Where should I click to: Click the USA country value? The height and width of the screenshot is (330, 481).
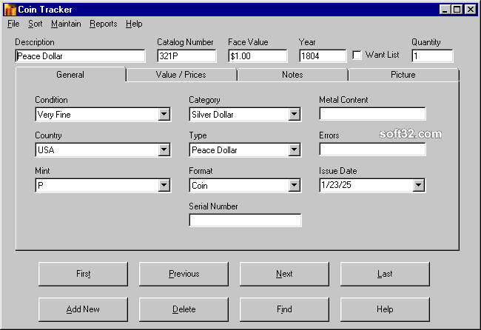tap(46, 150)
